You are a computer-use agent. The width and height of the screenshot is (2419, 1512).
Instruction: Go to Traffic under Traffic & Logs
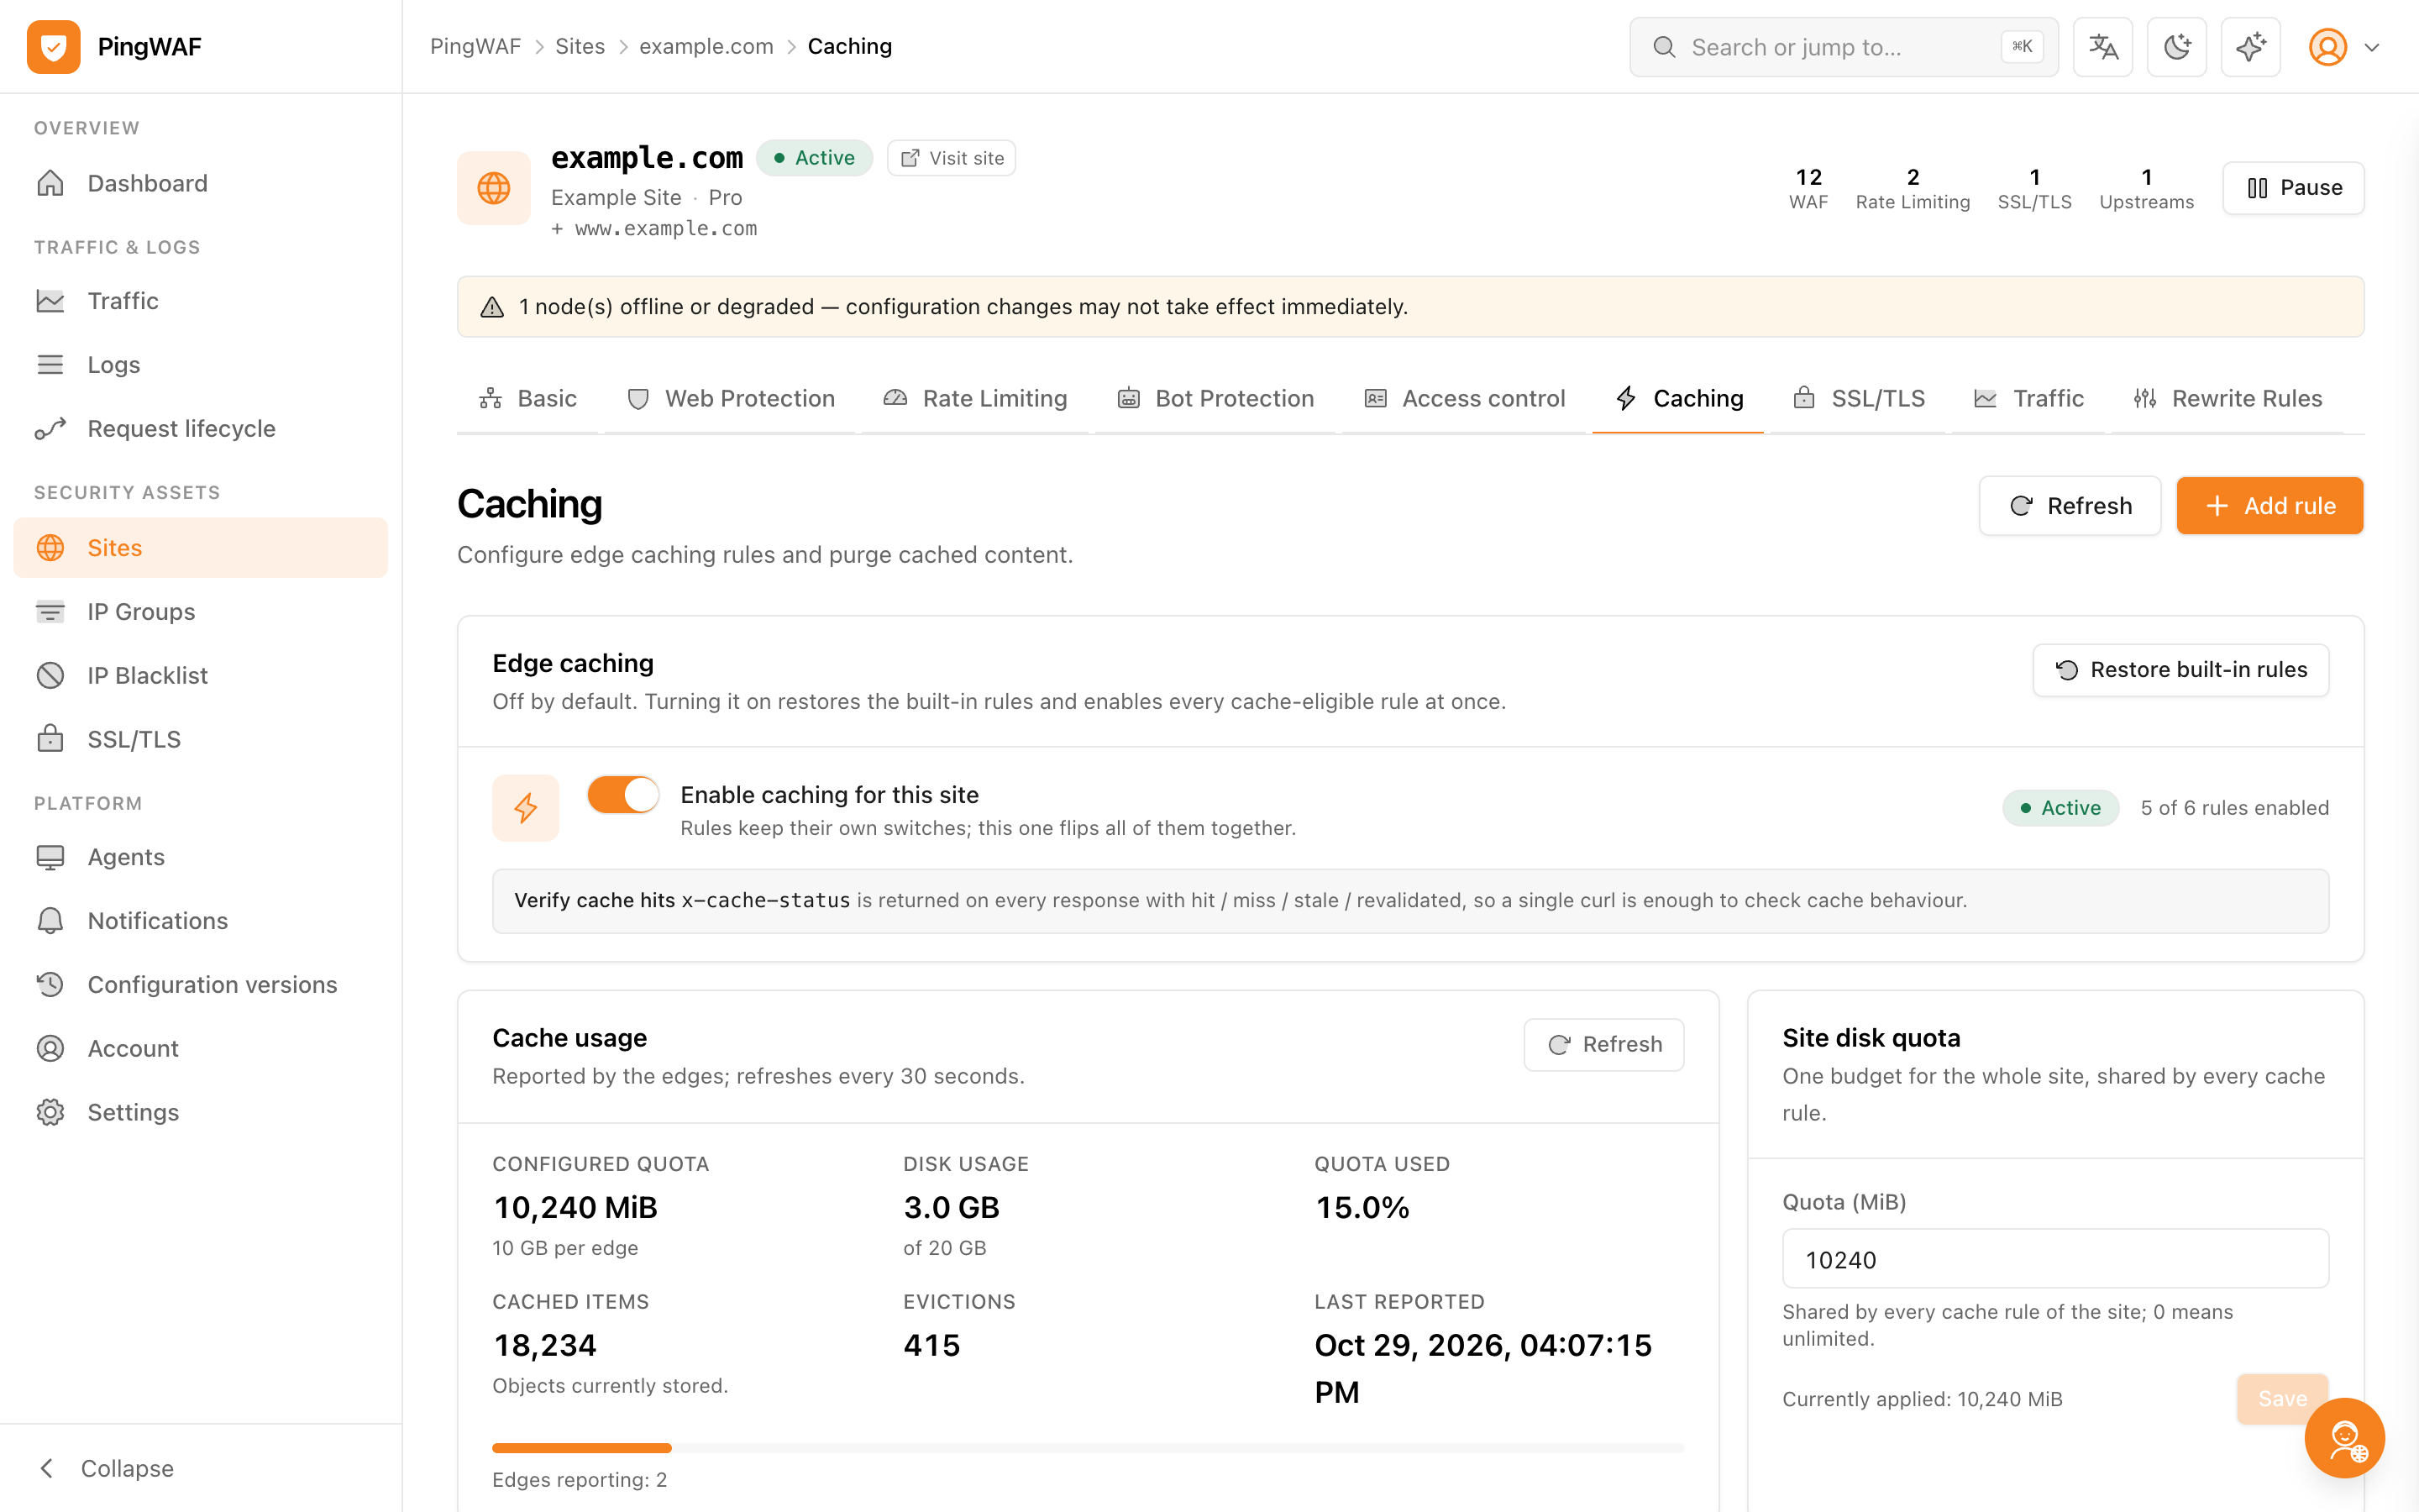[201, 301]
